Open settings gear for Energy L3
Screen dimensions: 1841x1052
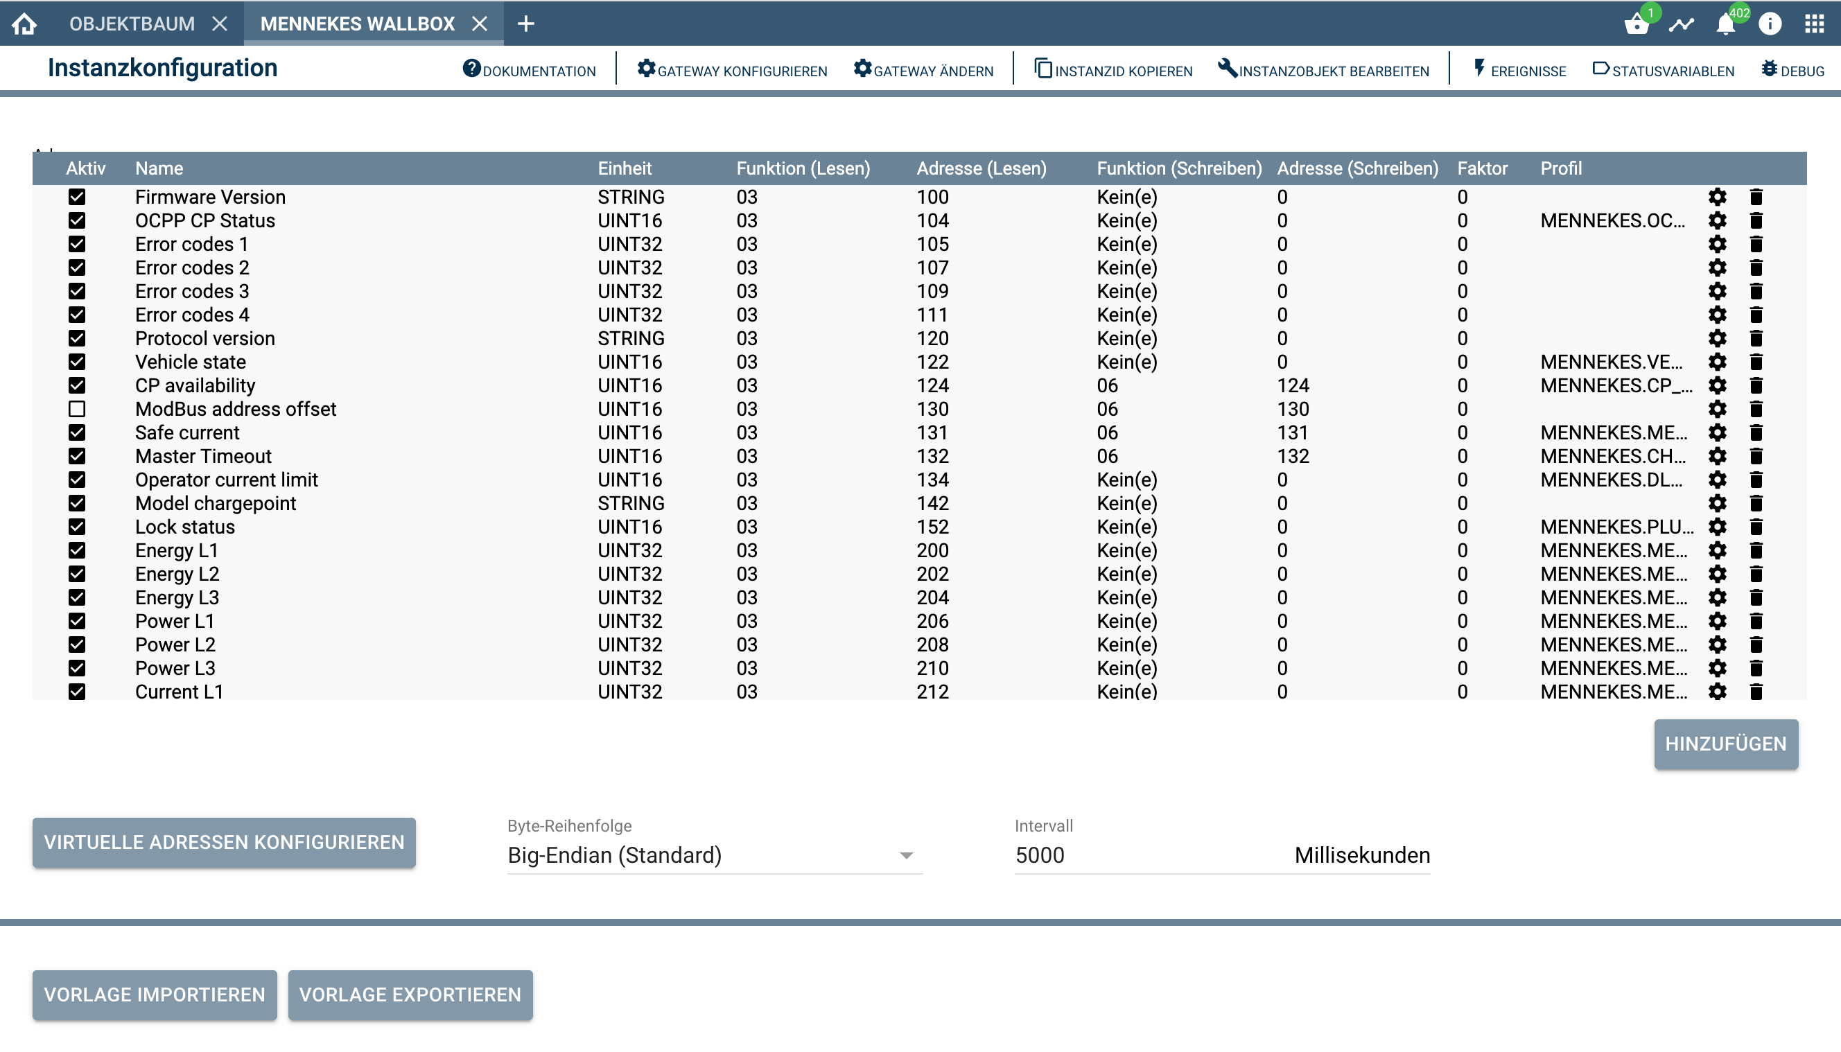click(x=1718, y=597)
